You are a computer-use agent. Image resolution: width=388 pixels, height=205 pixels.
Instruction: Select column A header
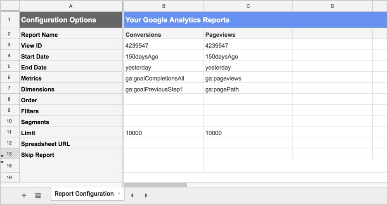coord(71,6)
